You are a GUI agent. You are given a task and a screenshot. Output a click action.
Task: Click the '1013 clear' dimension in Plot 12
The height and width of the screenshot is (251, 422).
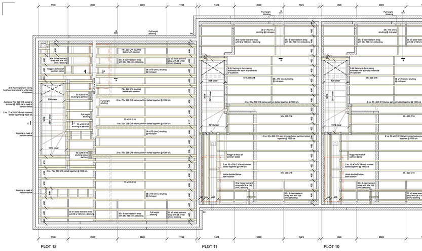pyautogui.click(x=54, y=148)
